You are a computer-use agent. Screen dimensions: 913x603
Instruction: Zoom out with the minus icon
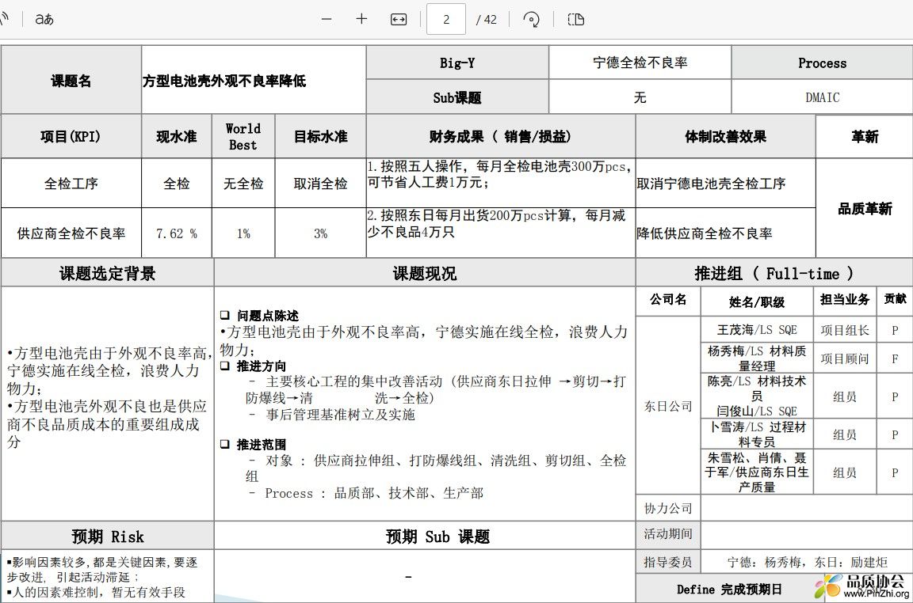click(327, 19)
